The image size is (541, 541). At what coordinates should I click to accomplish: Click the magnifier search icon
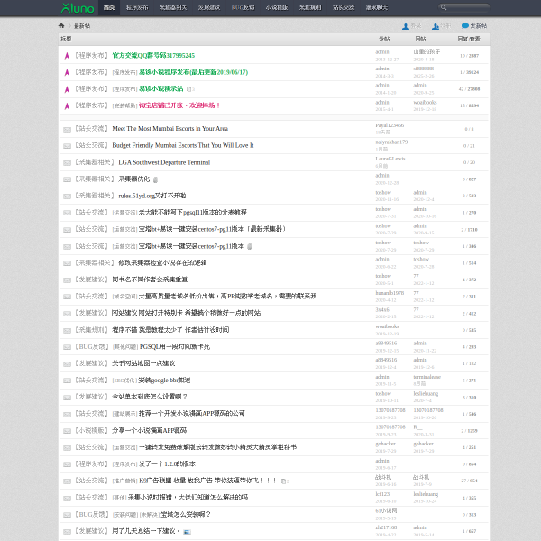coord(444,7)
